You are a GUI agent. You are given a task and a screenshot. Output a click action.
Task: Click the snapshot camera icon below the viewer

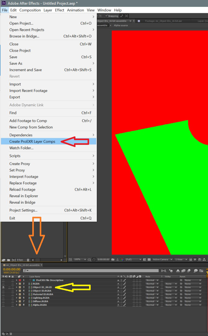tap(113, 259)
